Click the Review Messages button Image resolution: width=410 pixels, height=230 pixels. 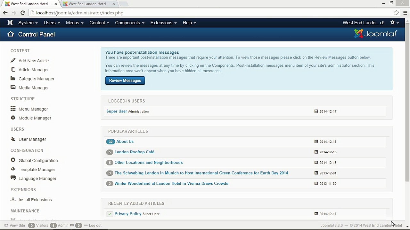click(125, 80)
